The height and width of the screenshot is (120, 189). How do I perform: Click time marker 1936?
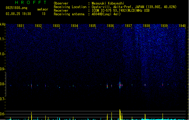110,26
